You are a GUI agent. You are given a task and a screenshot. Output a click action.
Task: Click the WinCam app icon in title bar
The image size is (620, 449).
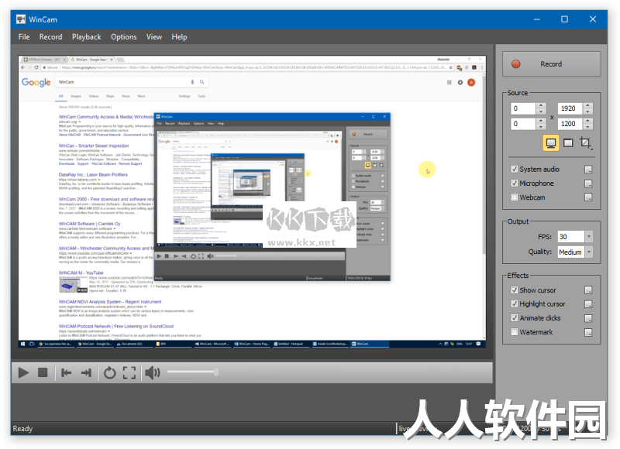(x=21, y=19)
